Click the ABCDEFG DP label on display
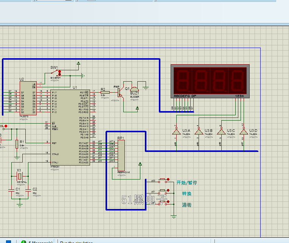The image size is (289, 243). pyautogui.click(x=185, y=96)
